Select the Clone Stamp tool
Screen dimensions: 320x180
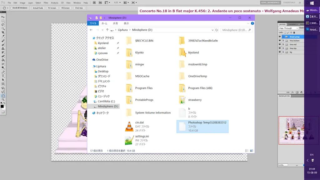pyautogui.click(x=3, y=48)
